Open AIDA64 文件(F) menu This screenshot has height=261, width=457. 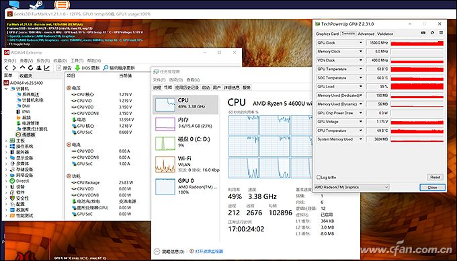point(9,61)
